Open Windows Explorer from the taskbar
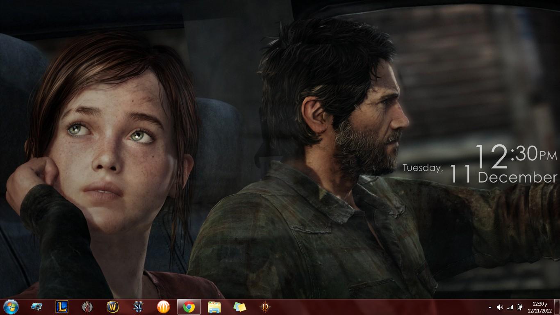The image size is (560, 315). (214, 307)
